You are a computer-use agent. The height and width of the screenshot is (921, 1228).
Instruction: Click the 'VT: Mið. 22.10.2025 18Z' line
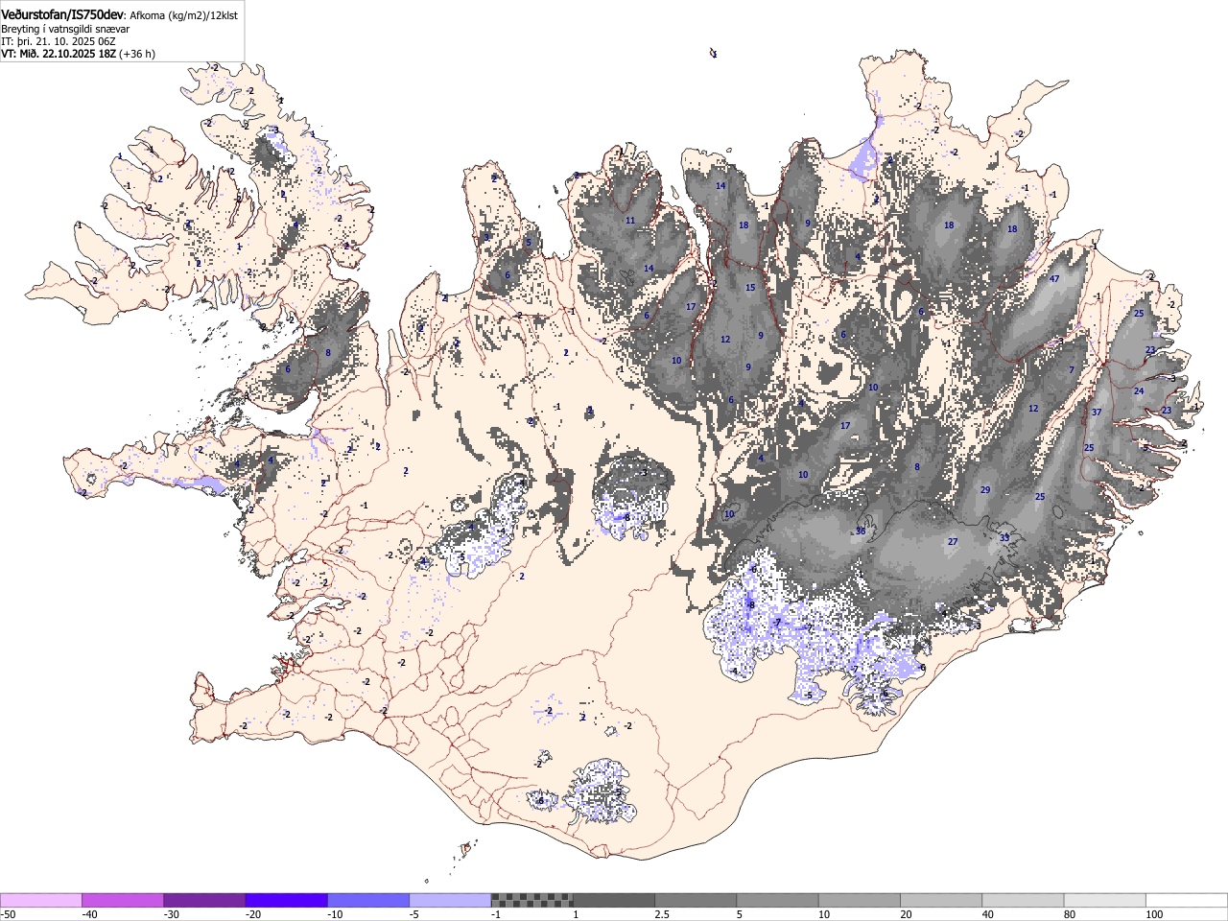pyautogui.click(x=59, y=54)
